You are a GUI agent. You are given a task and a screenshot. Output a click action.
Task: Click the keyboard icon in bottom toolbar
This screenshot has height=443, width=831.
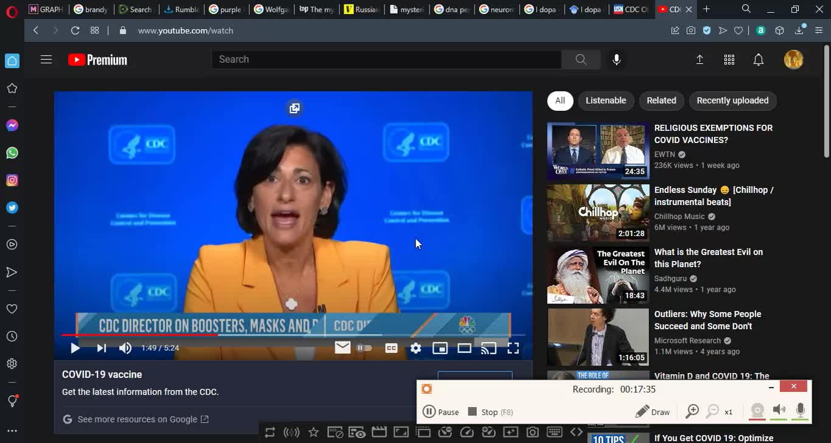554,432
